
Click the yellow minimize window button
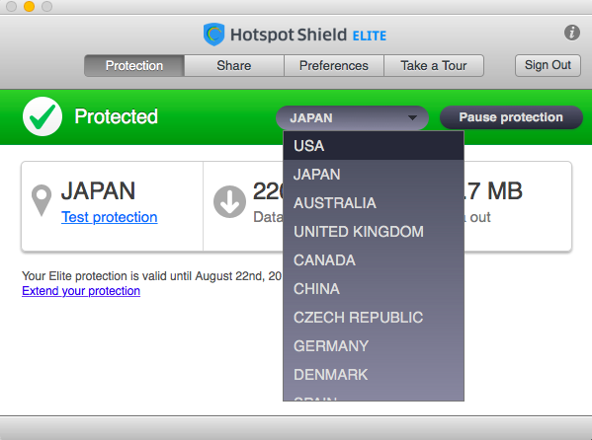(29, 6)
